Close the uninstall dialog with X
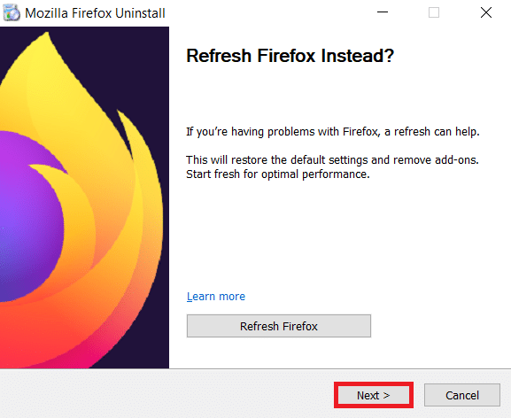This screenshot has width=511, height=418. (486, 12)
